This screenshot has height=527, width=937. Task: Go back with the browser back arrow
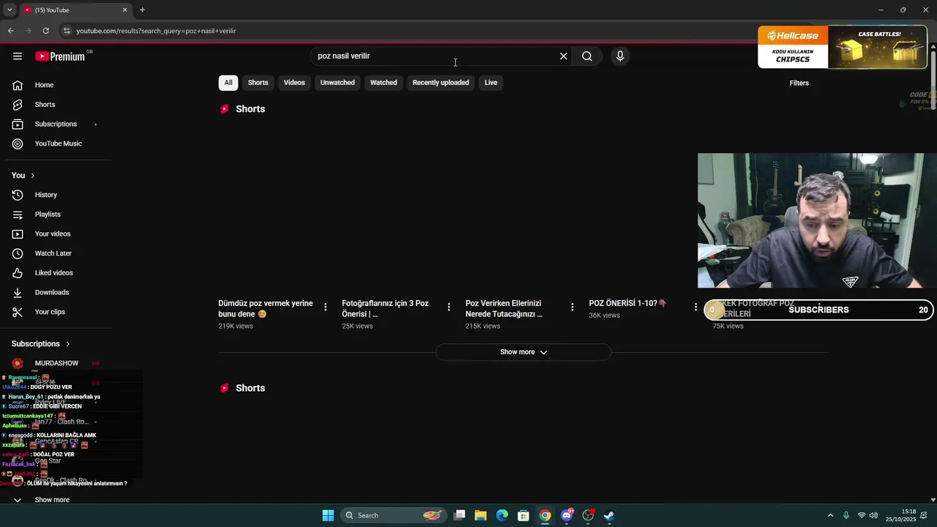pyautogui.click(x=10, y=31)
